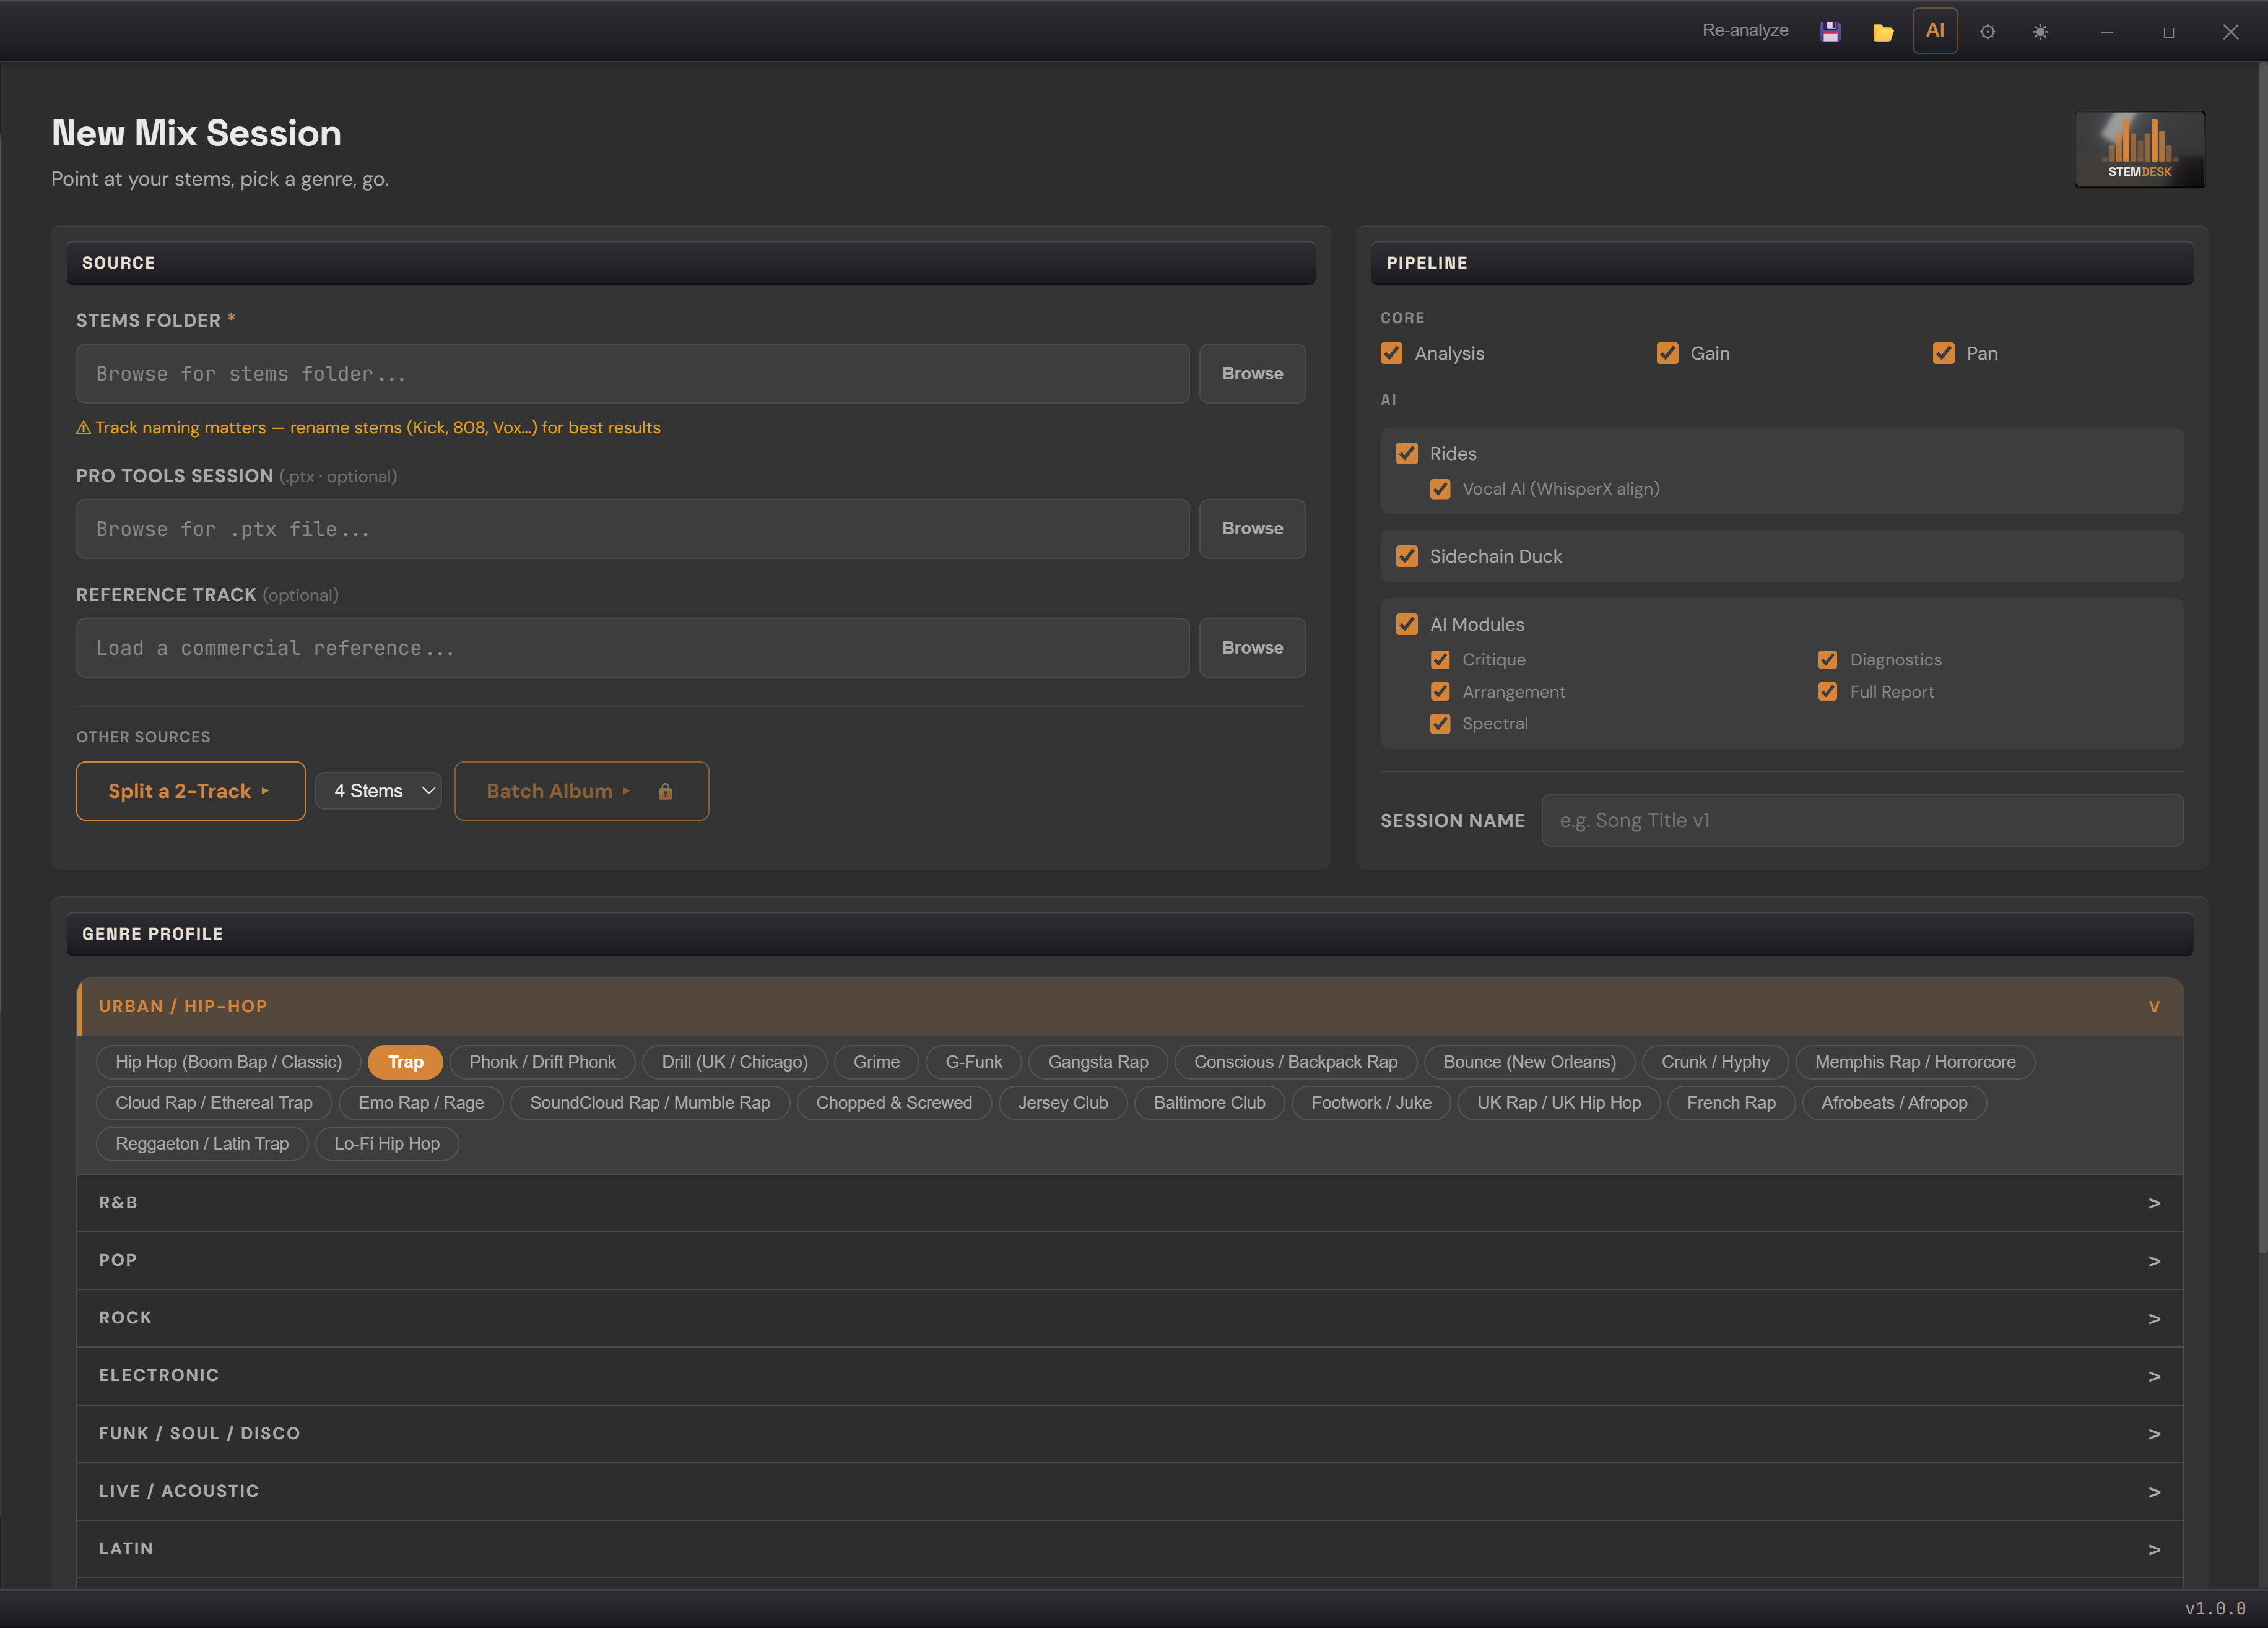Screen dimensions: 2268x1628
Task: Browse for the stems folder
Action: (x=1252, y=374)
